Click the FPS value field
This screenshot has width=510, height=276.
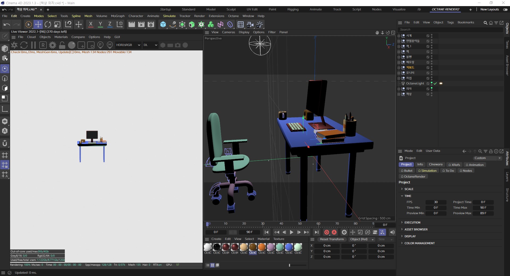coord(436,202)
